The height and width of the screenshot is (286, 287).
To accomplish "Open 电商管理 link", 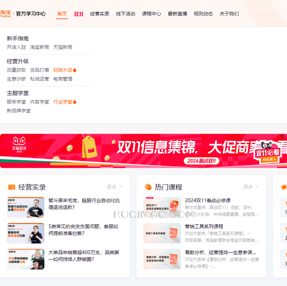I will tap(62, 79).
